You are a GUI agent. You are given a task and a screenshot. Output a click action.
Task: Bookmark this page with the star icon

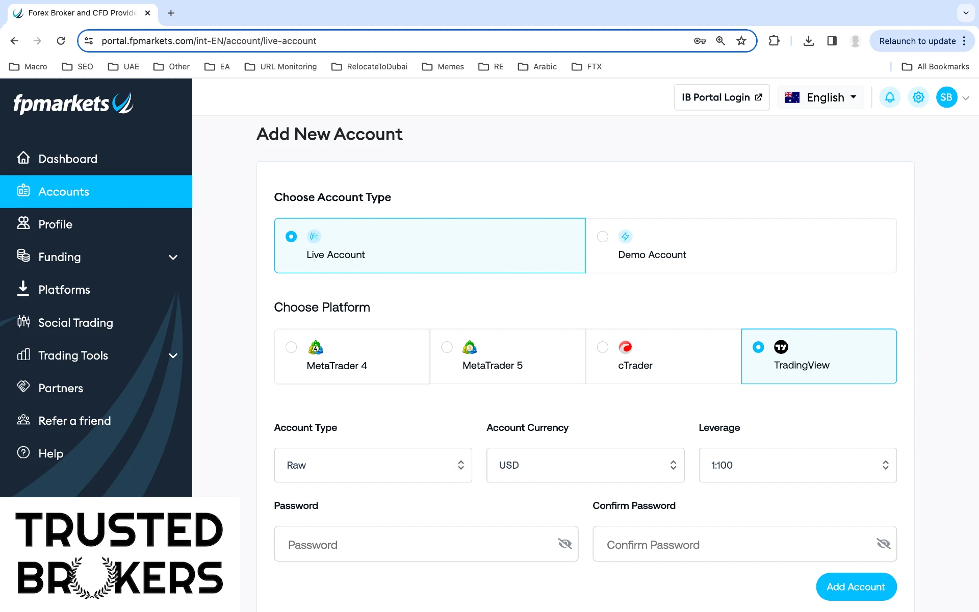pyautogui.click(x=741, y=41)
